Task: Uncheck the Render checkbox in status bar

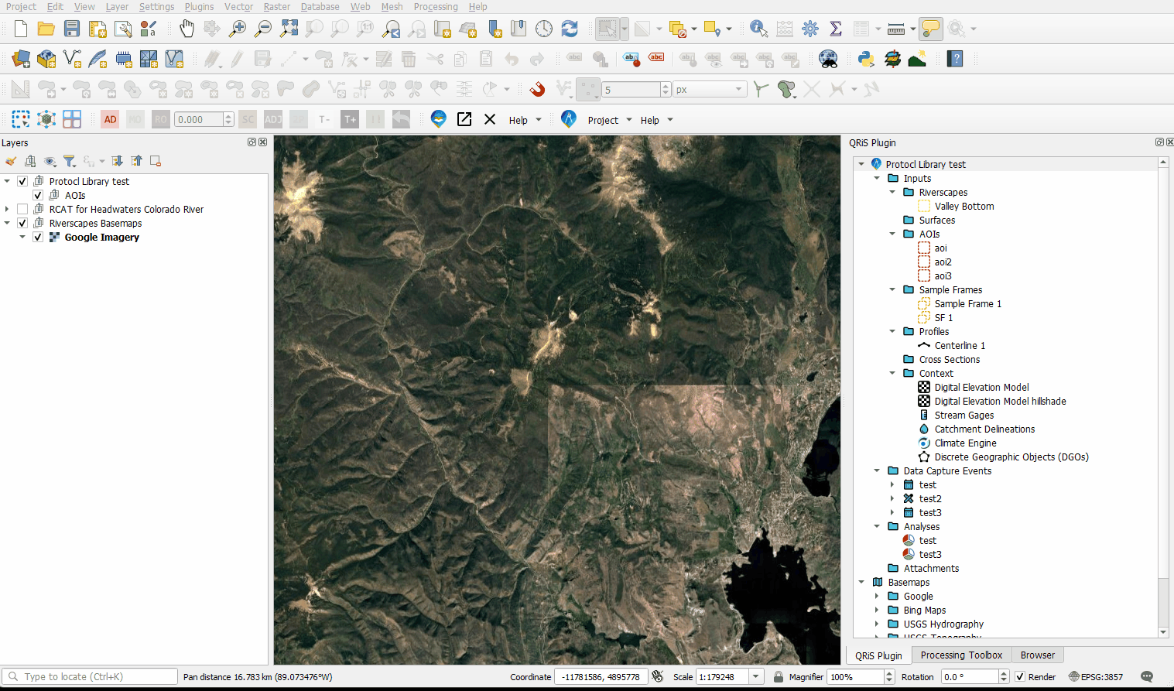Action: click(x=1020, y=676)
